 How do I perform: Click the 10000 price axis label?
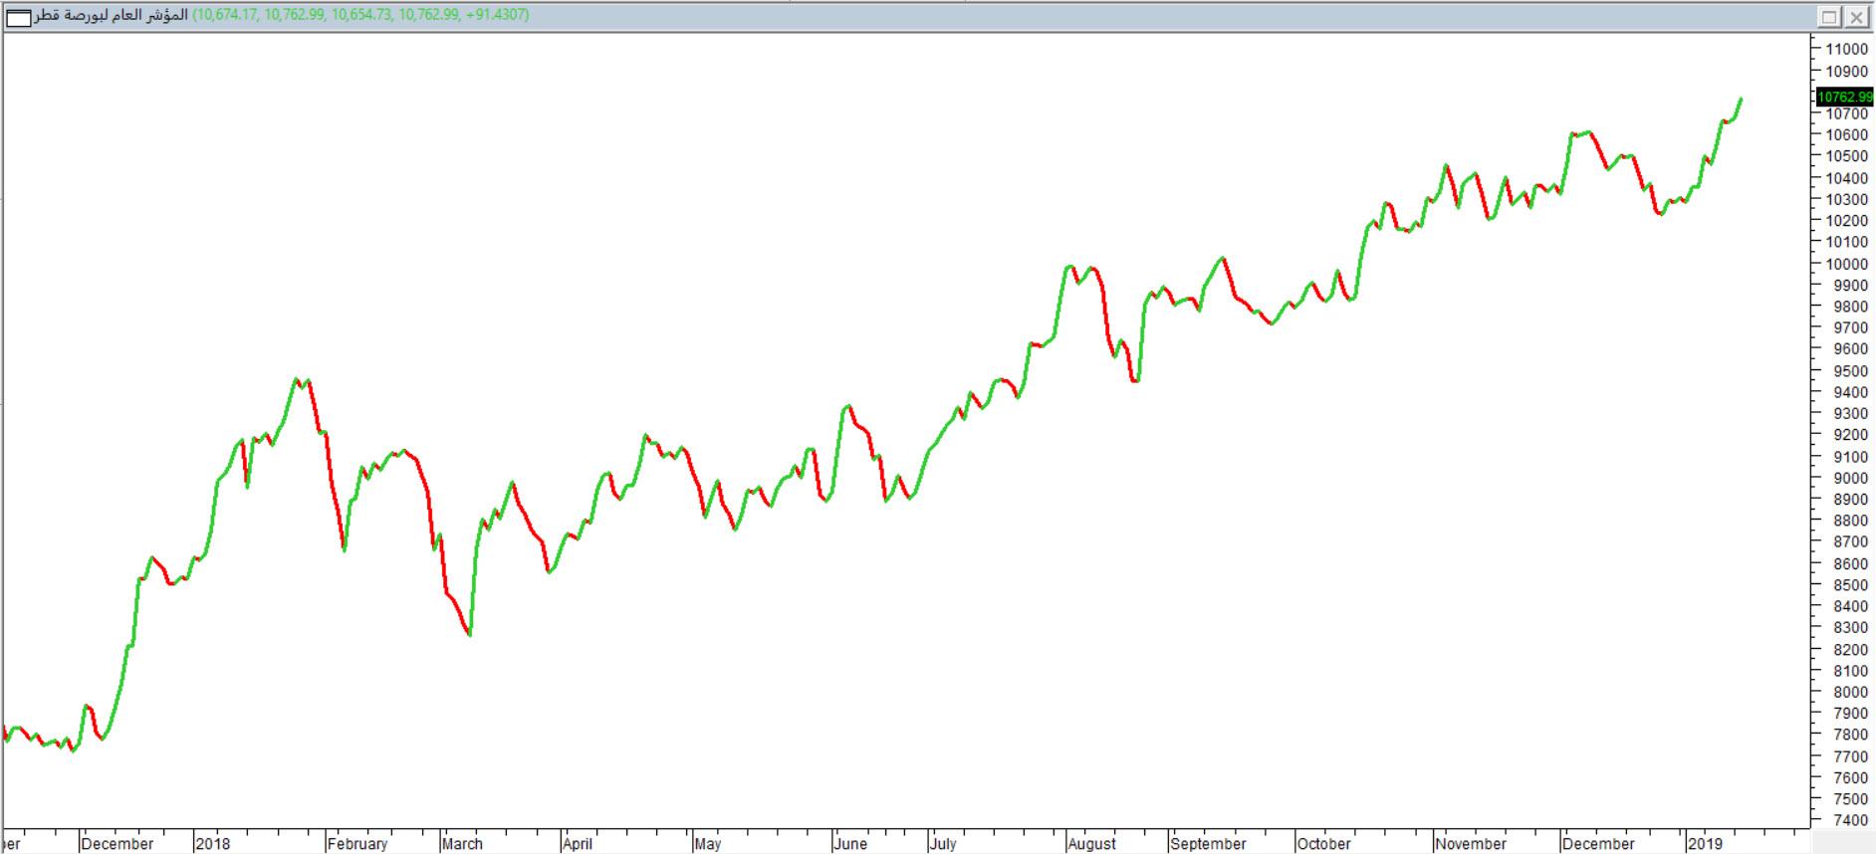pos(1846,264)
